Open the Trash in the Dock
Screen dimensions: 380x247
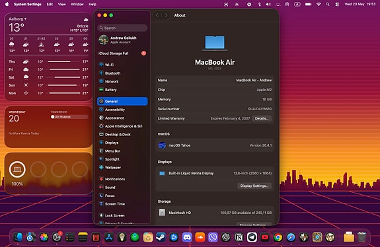[361, 237]
